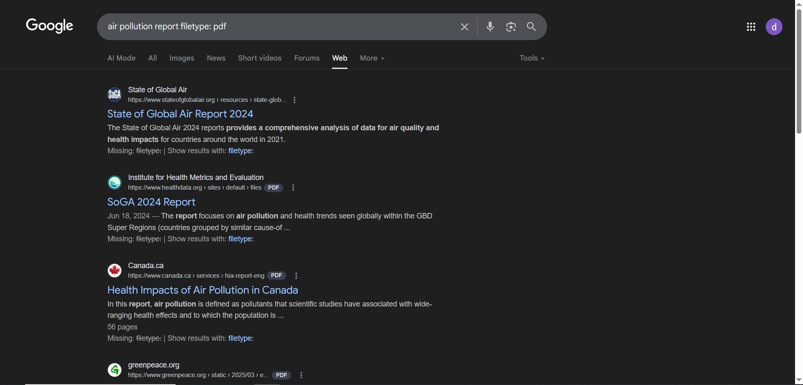Click inside the search query text field
This screenshot has width=803, height=385.
[276, 27]
